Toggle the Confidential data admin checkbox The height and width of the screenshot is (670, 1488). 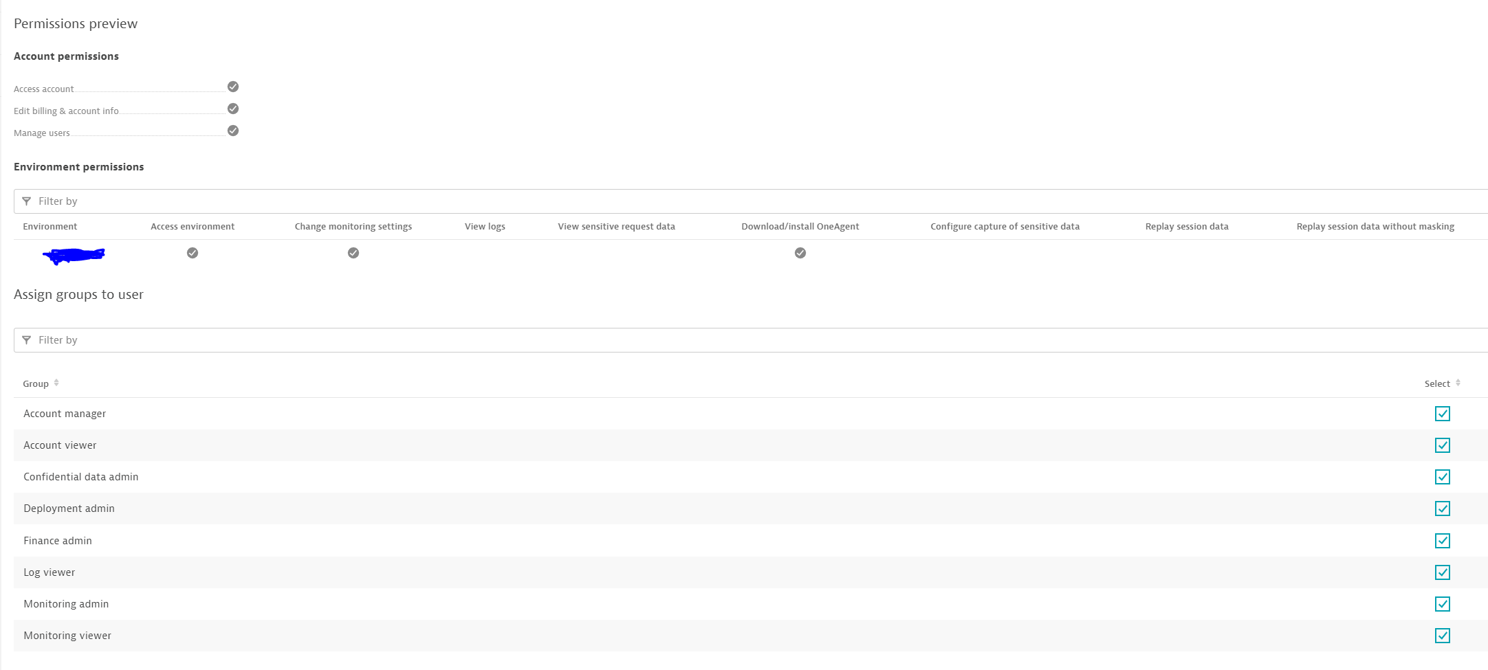pos(1442,477)
